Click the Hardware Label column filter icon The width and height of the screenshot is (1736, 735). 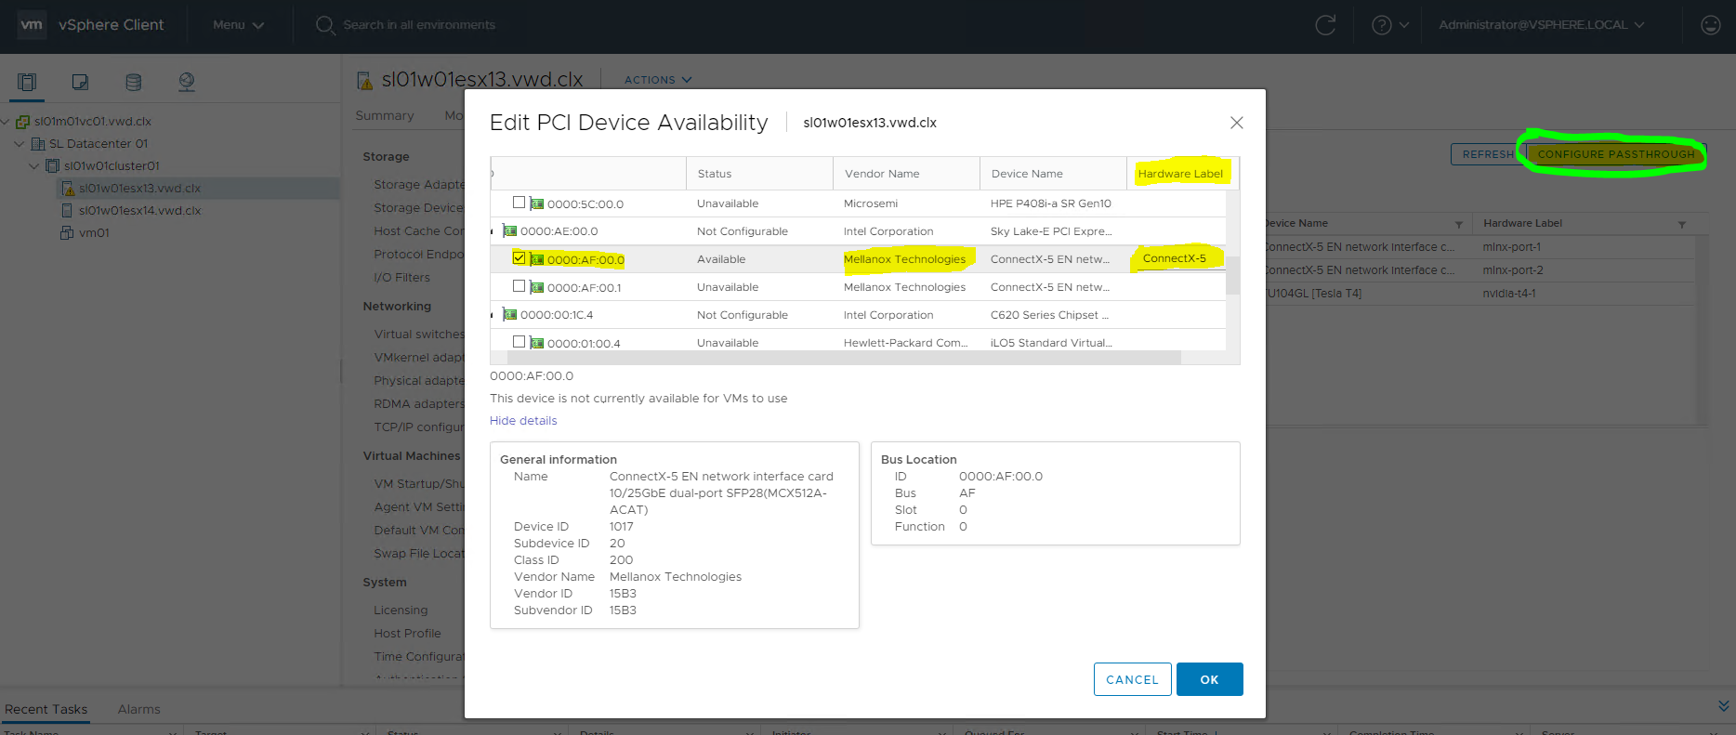click(x=1681, y=224)
